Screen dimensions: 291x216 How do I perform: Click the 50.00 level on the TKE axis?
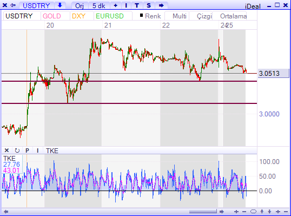[267, 176]
